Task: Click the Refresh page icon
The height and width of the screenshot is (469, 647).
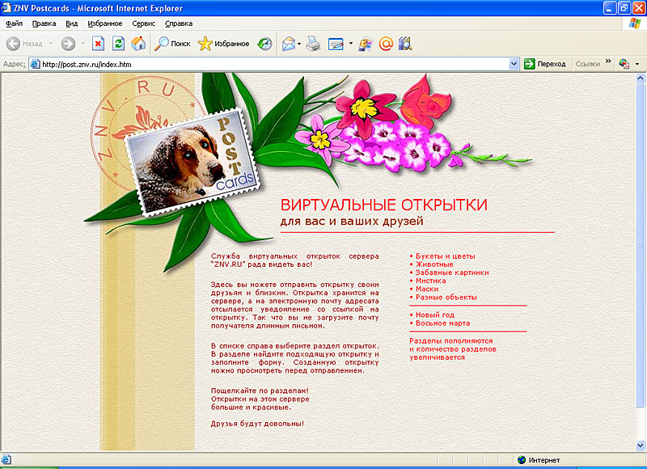Action: (118, 44)
